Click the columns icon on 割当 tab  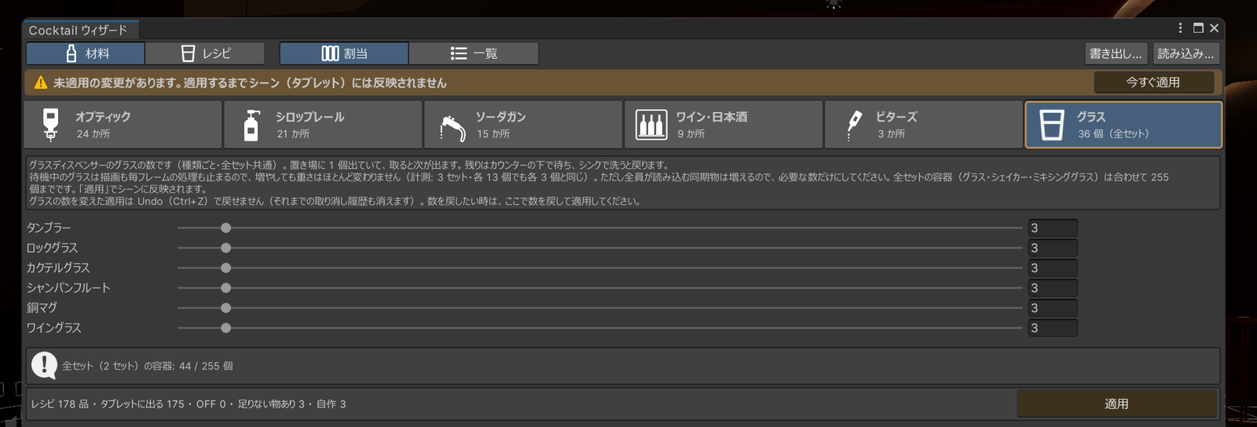(x=330, y=53)
